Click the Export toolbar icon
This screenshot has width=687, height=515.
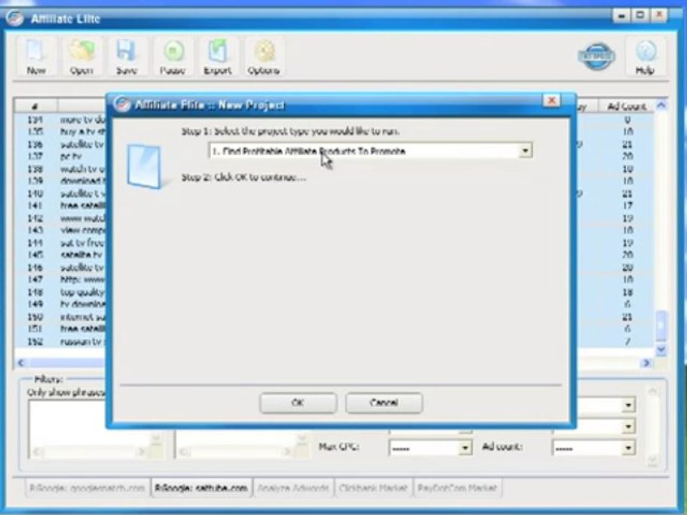[218, 56]
